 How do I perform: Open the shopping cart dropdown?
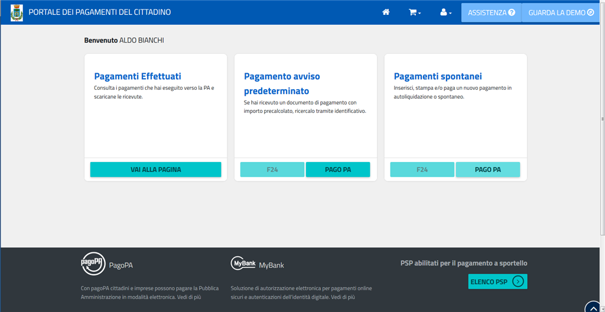click(415, 12)
